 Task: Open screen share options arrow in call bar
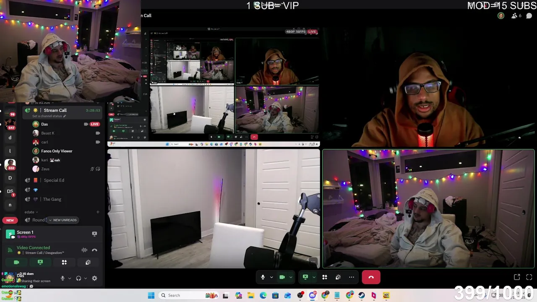pos(313,277)
